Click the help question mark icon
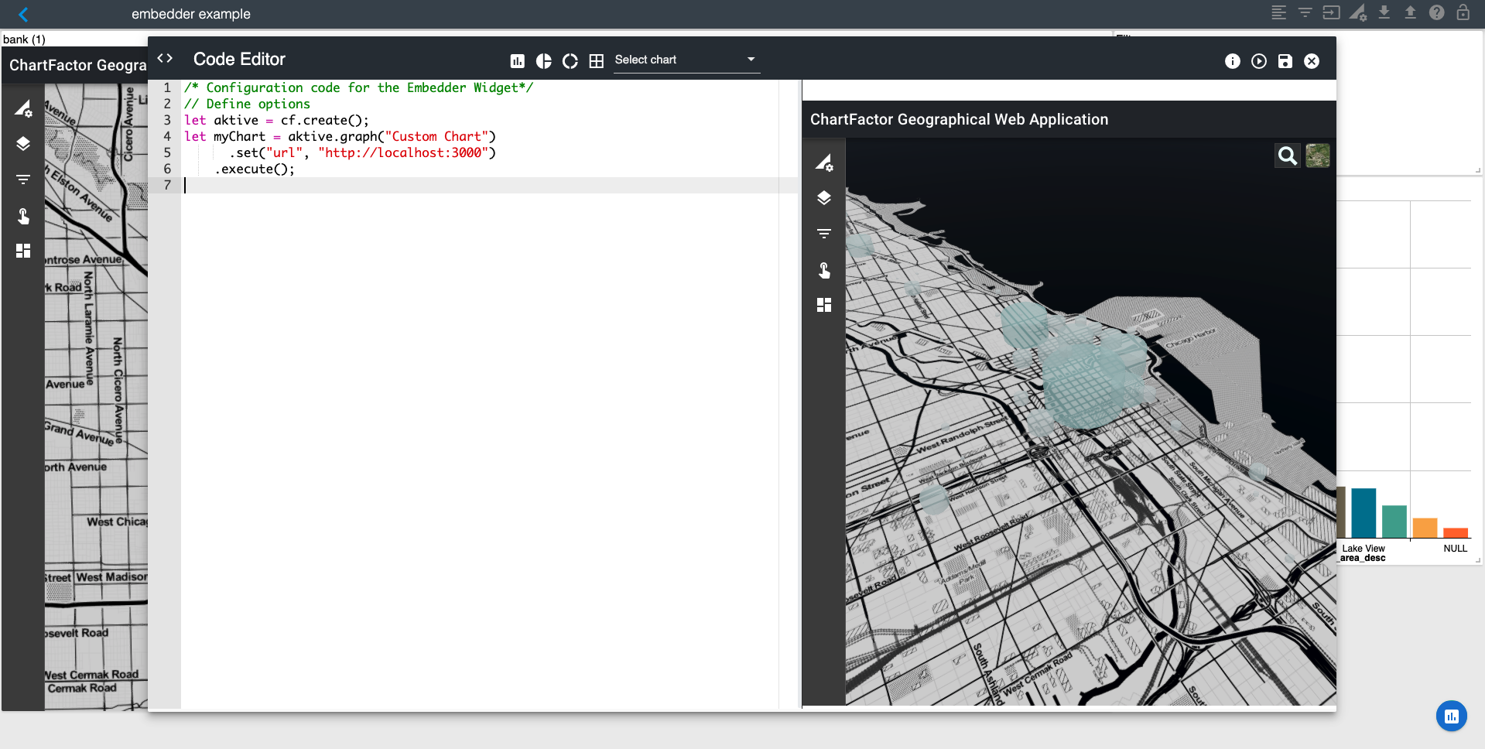Screen dimensions: 1485x749 [x=1436, y=12]
